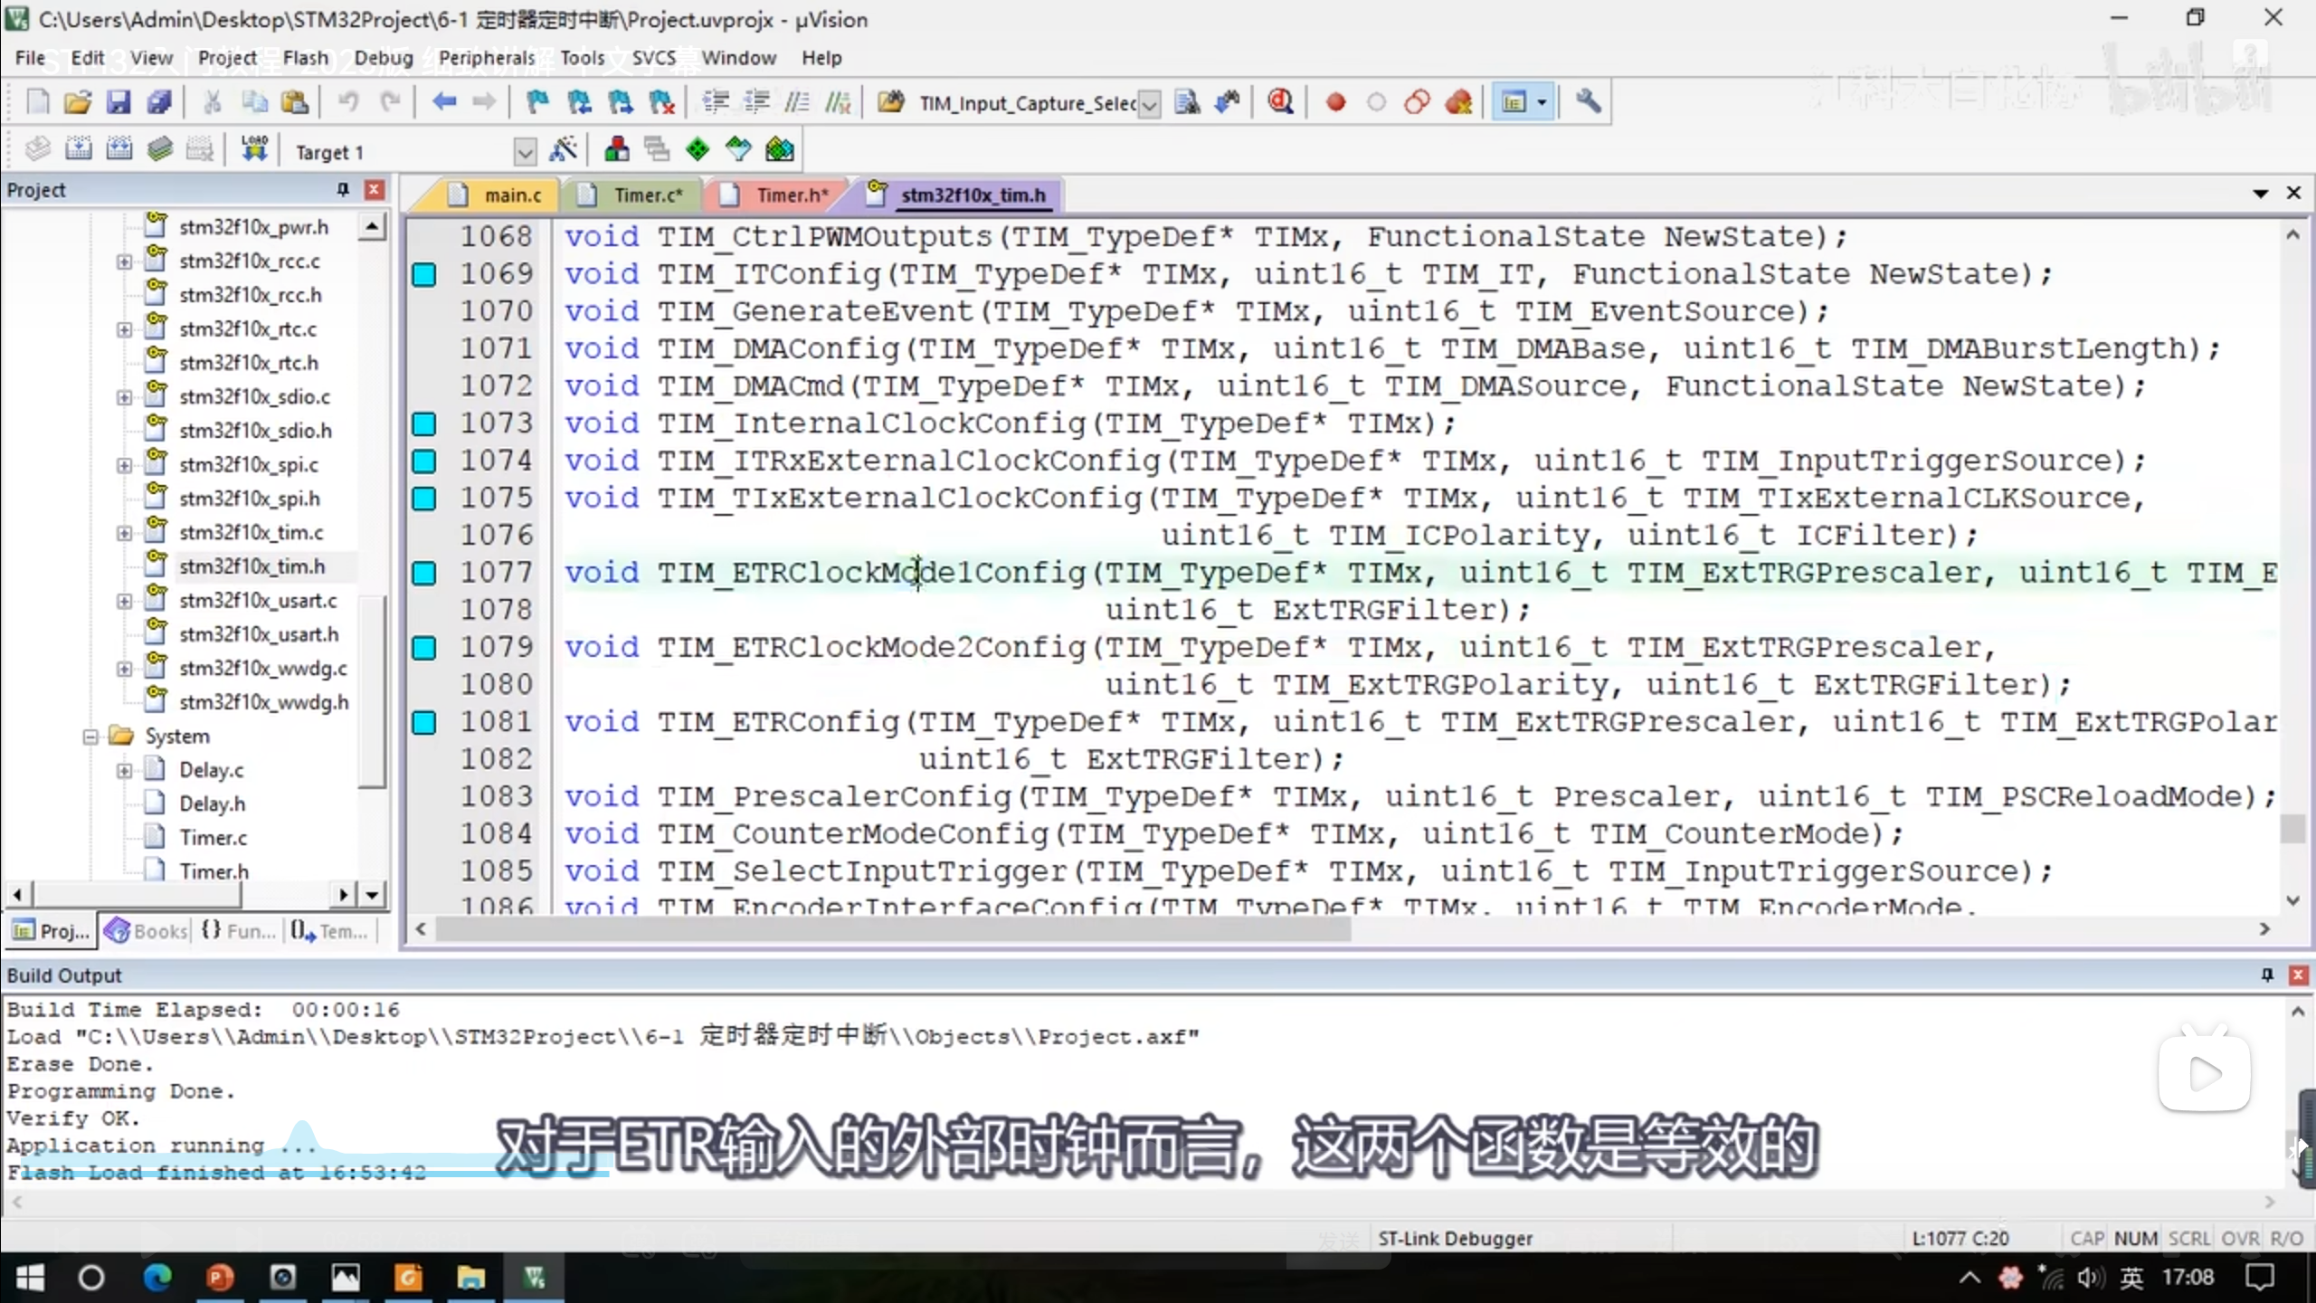Open Manage Project Items icon
The width and height of the screenshot is (2316, 1303).
tap(617, 149)
